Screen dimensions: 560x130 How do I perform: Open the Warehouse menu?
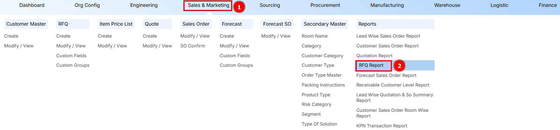[447, 5]
